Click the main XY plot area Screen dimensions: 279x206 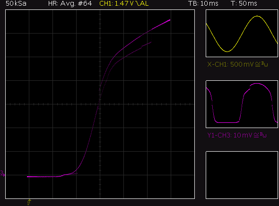click(x=100, y=104)
